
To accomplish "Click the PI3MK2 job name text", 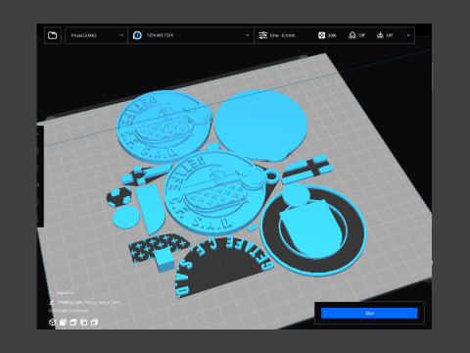I will (x=89, y=303).
